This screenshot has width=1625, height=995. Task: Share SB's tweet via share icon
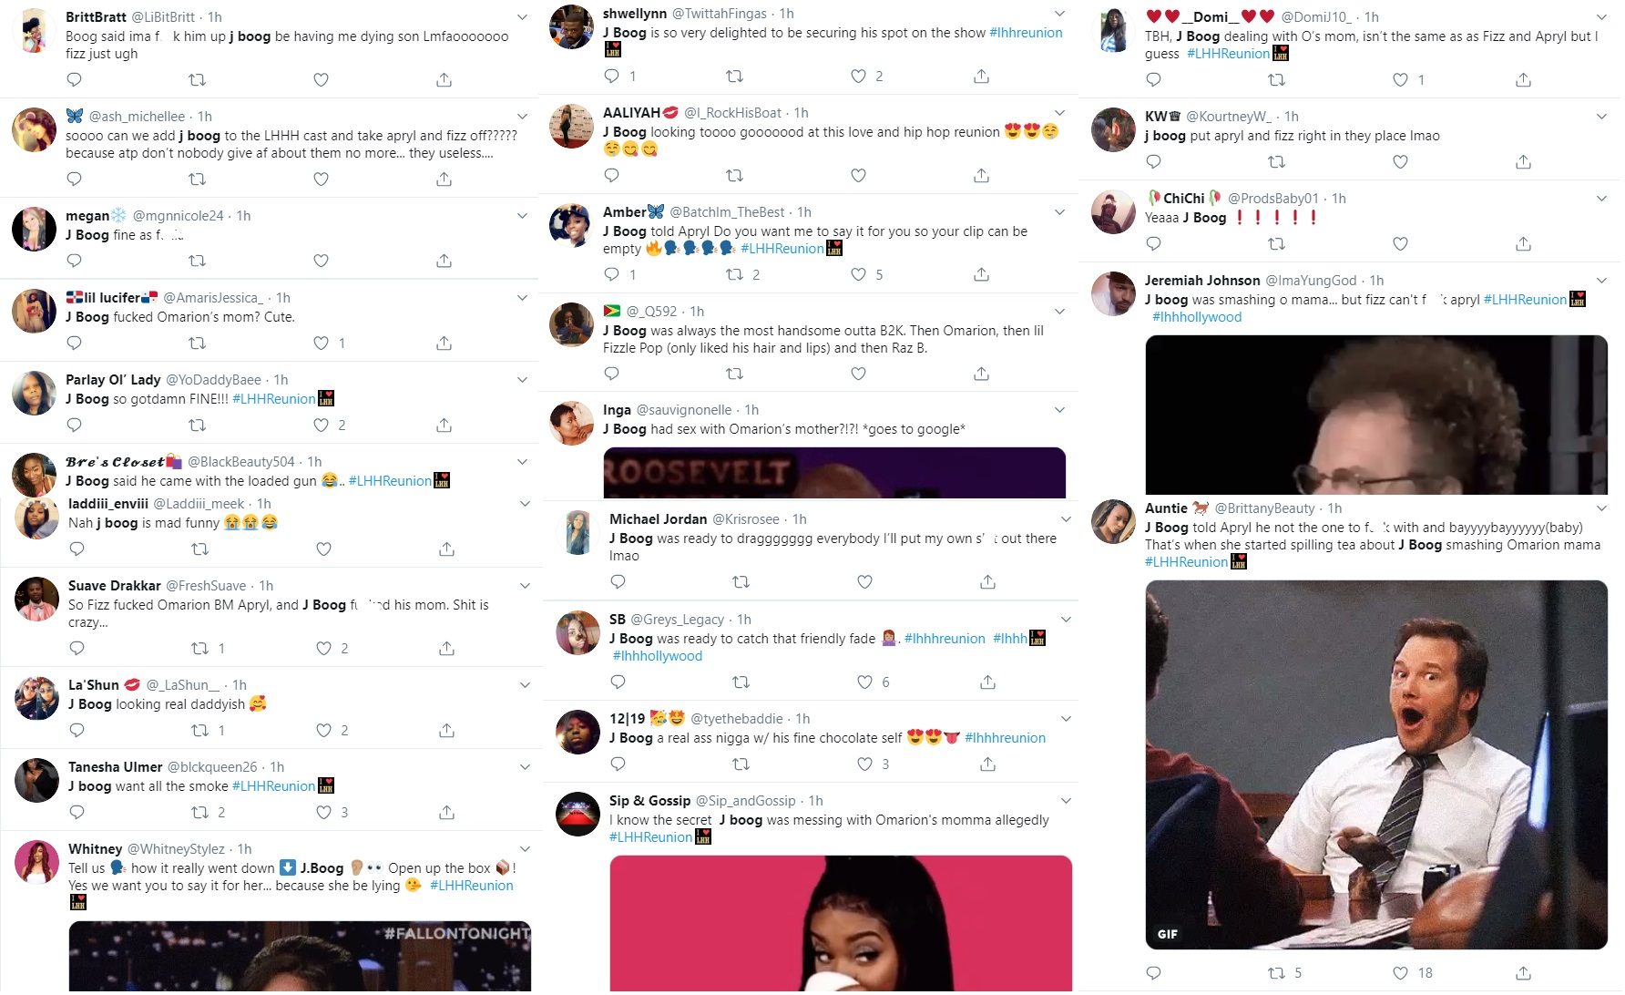click(x=987, y=682)
